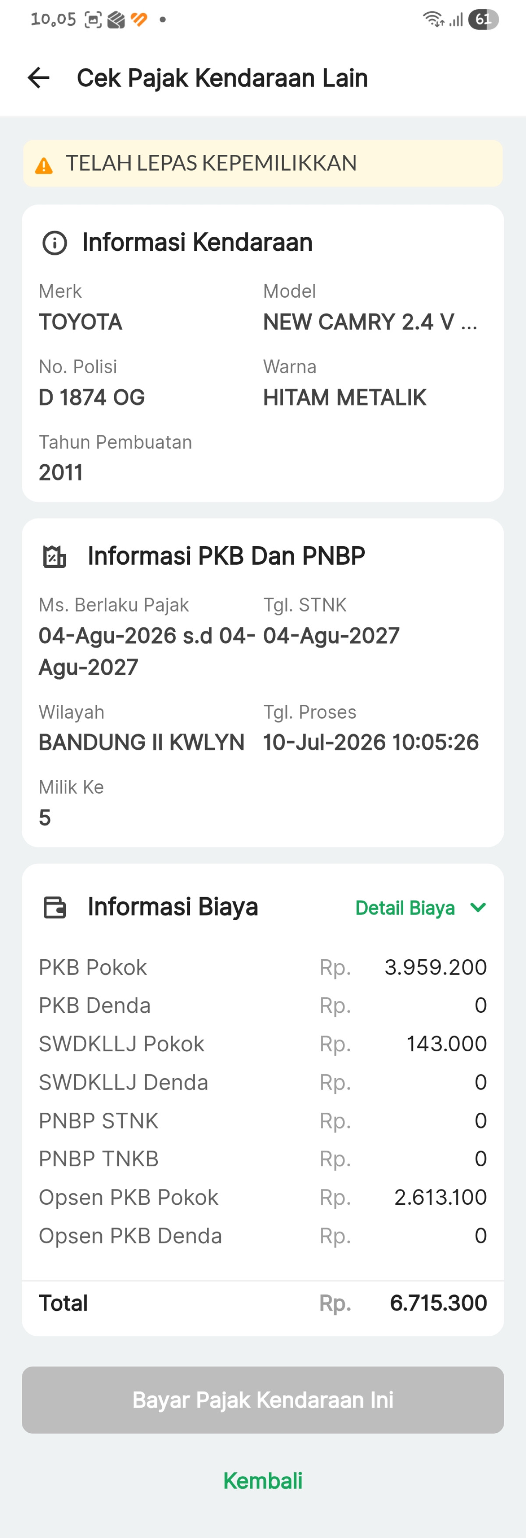Tap the wallet icon beside Informasi Biaya
The width and height of the screenshot is (526, 1538).
[54, 908]
